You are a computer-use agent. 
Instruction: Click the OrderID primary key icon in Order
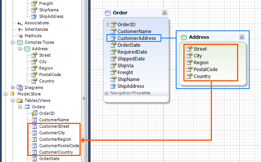pyautogui.click(x=107, y=25)
